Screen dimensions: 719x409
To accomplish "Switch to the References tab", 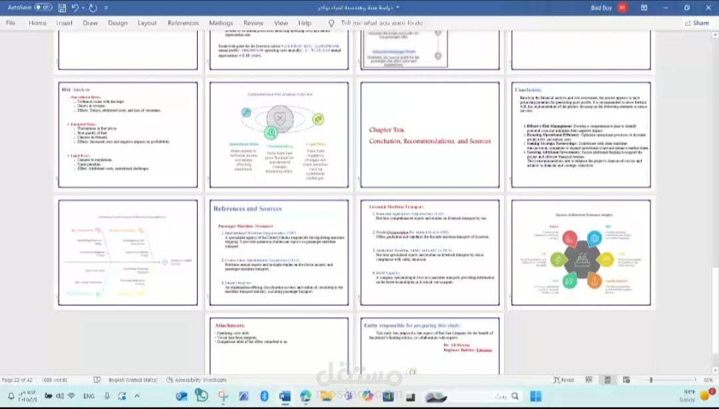I will [183, 23].
